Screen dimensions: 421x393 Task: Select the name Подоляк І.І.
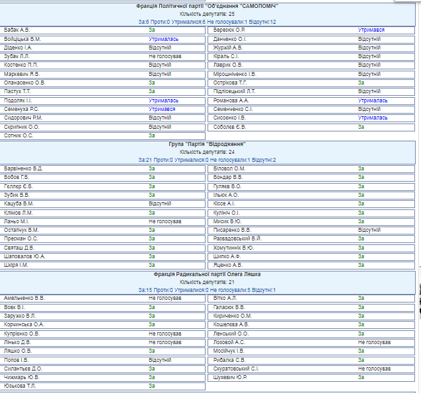coord(18,100)
